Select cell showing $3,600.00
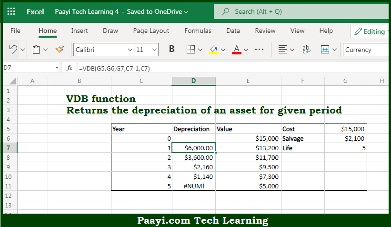 point(194,157)
